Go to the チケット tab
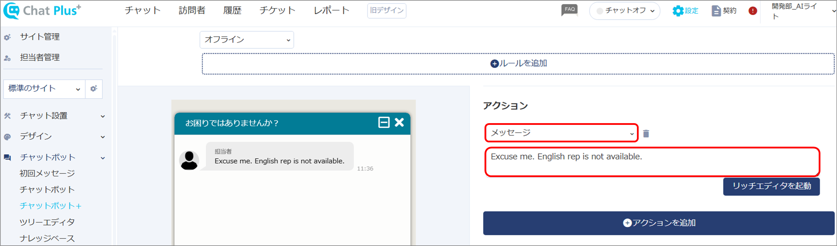Viewport: 837px width, 246px height. [x=277, y=10]
